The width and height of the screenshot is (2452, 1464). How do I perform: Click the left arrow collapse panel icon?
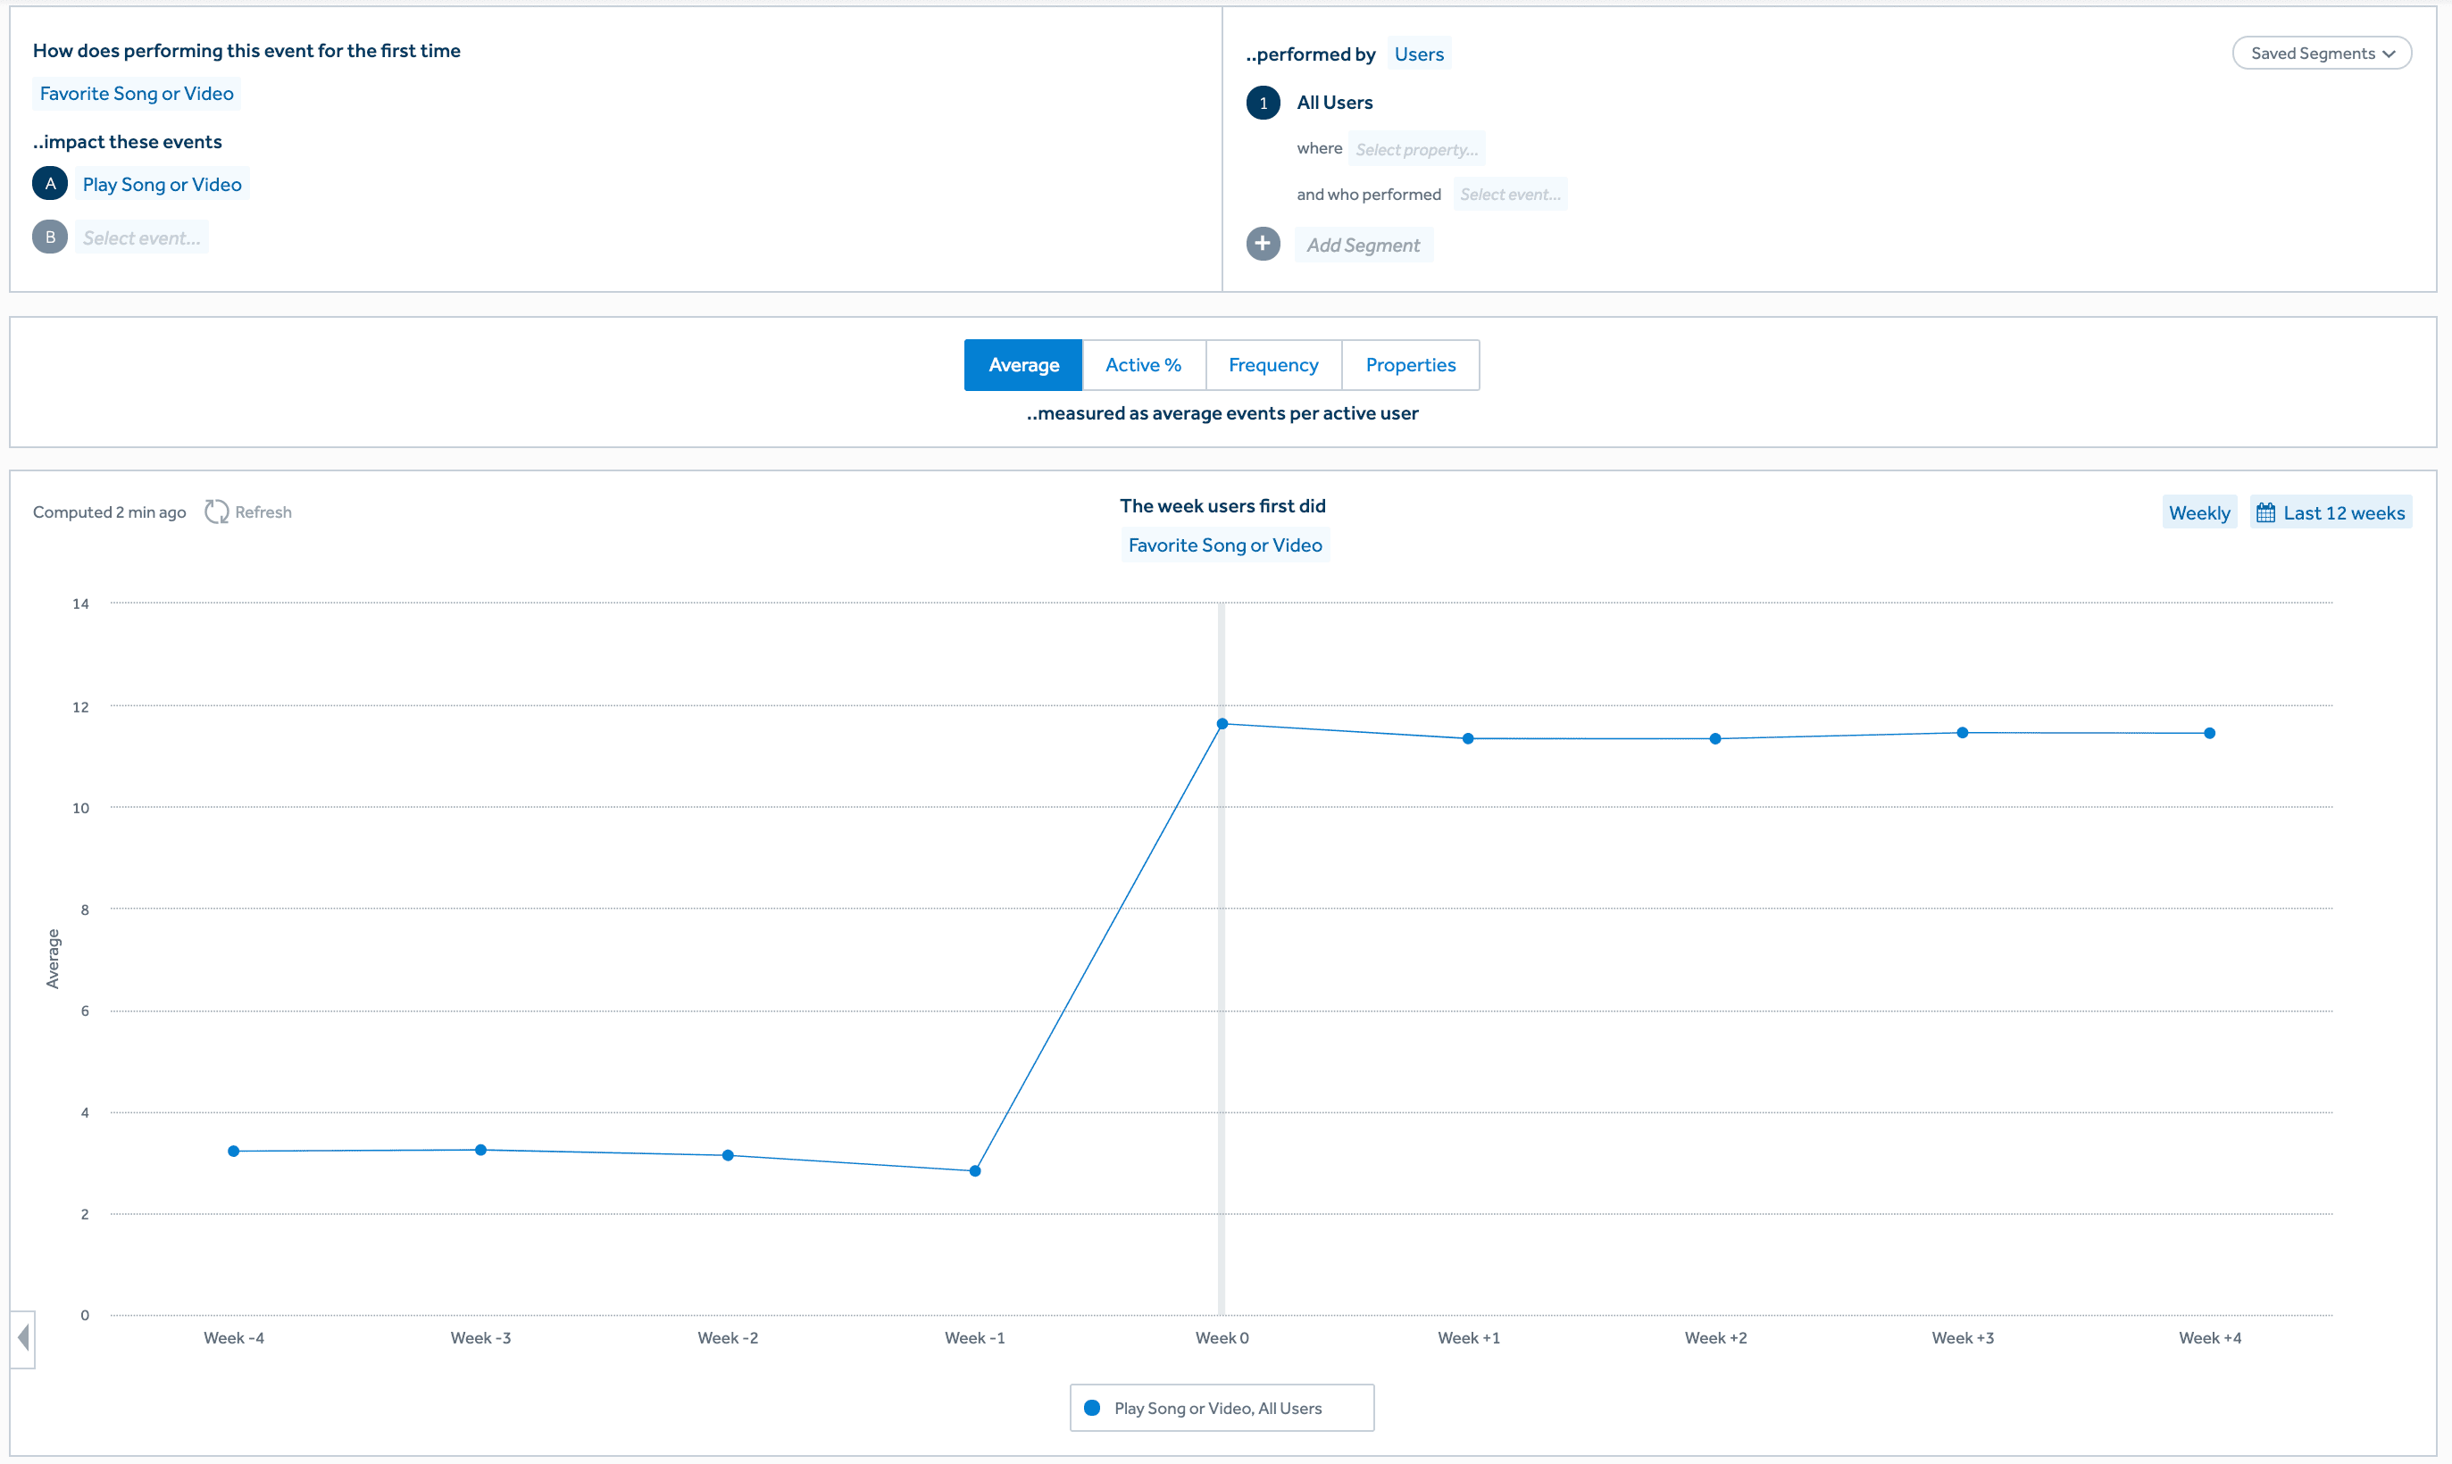point(22,1339)
